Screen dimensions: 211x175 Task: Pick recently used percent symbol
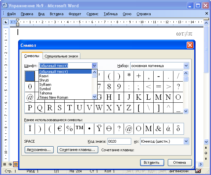(70, 129)
